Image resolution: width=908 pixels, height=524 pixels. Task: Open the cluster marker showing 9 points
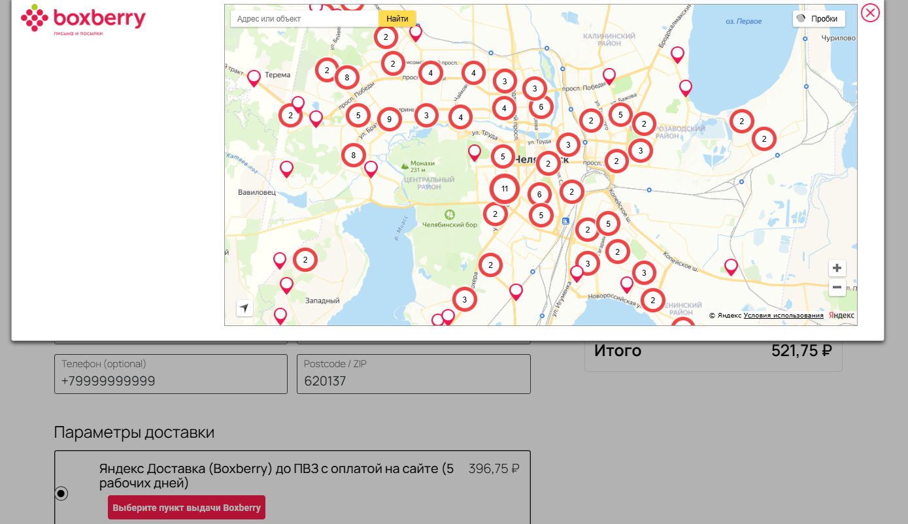[x=389, y=120]
